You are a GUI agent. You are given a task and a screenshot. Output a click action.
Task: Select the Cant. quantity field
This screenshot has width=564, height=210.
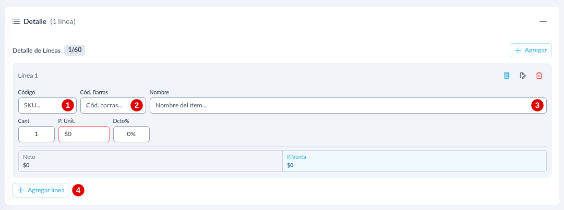(37, 134)
